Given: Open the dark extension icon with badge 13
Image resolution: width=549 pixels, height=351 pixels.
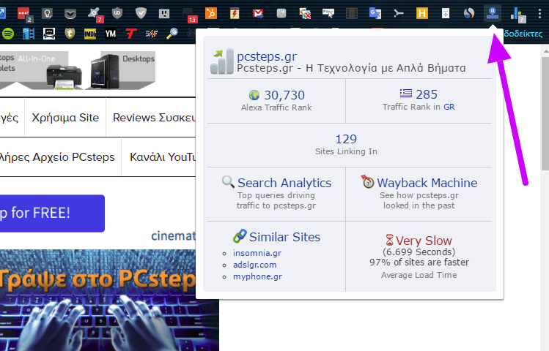Looking at the screenshot, I should tap(190, 15).
